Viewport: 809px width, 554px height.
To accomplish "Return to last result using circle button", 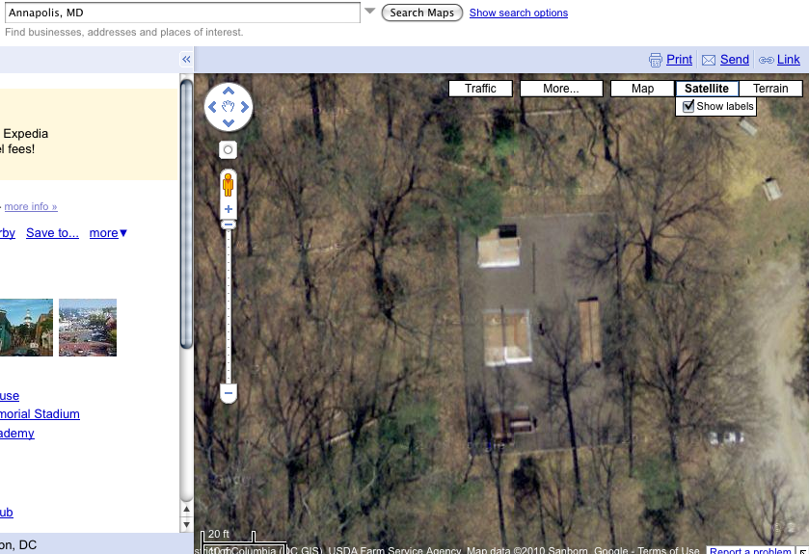I will [229, 150].
